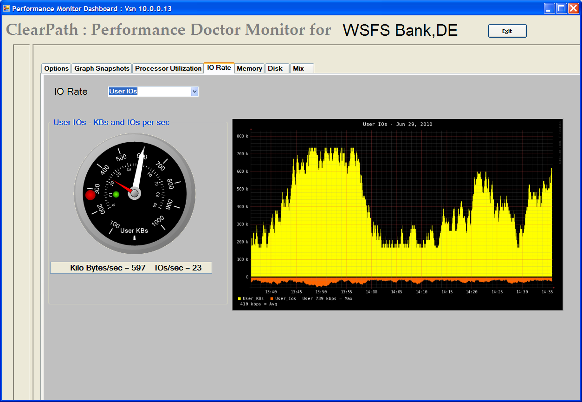Image resolution: width=582 pixels, height=402 pixels.
Task: Click the red indicator light on the gauge
Action: 91,195
